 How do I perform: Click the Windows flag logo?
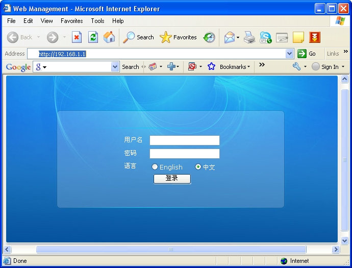[x=340, y=21]
